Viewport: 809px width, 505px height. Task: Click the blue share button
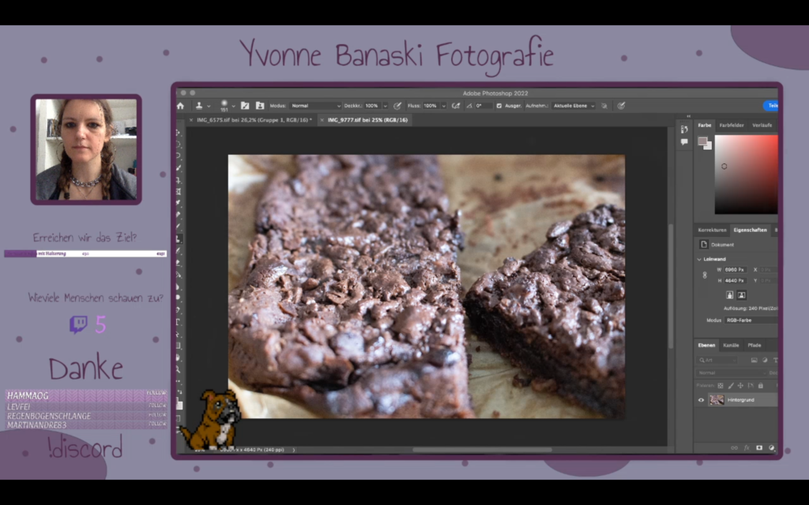(x=770, y=106)
